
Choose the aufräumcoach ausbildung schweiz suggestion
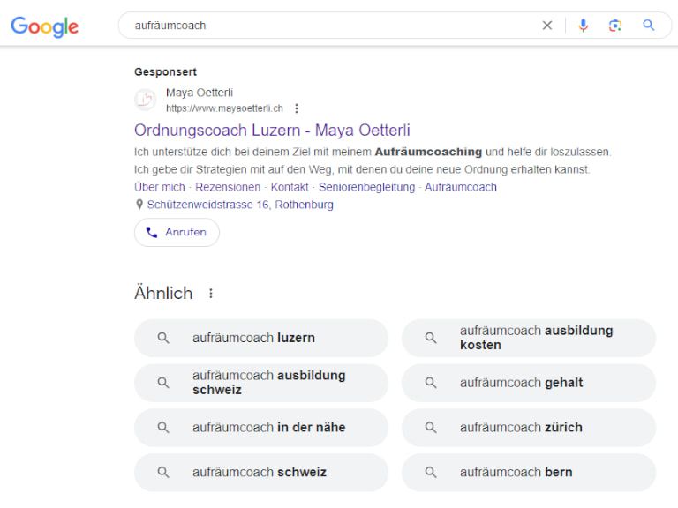(261, 383)
